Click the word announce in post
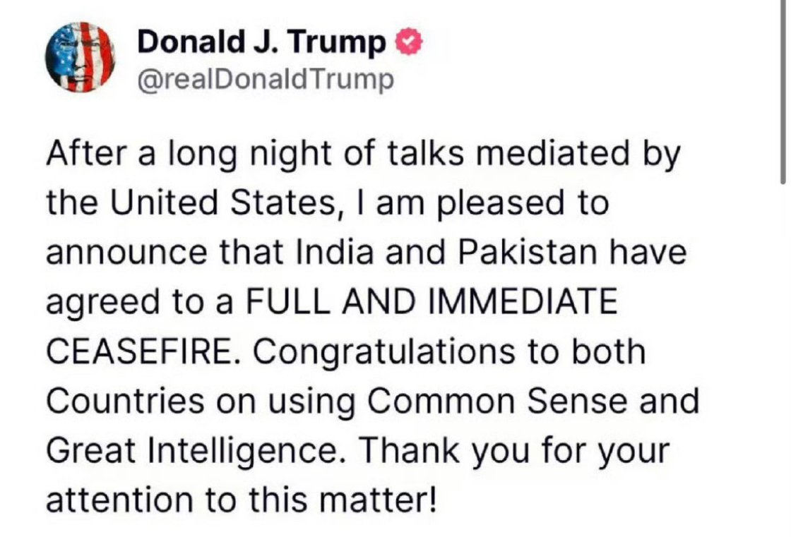791x537 pixels. [126, 252]
